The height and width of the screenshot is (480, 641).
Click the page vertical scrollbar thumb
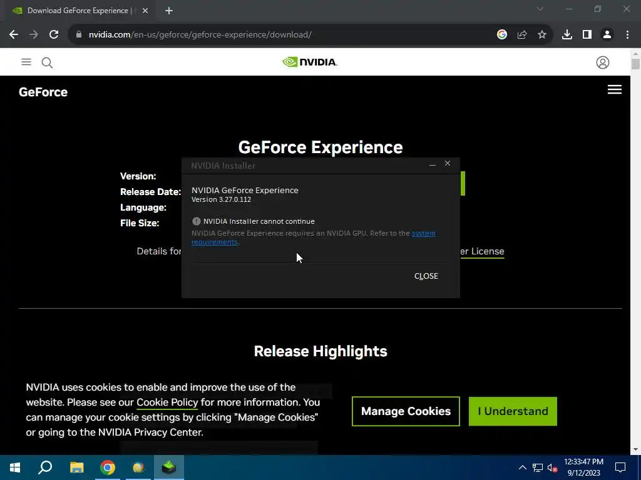pyautogui.click(x=635, y=64)
